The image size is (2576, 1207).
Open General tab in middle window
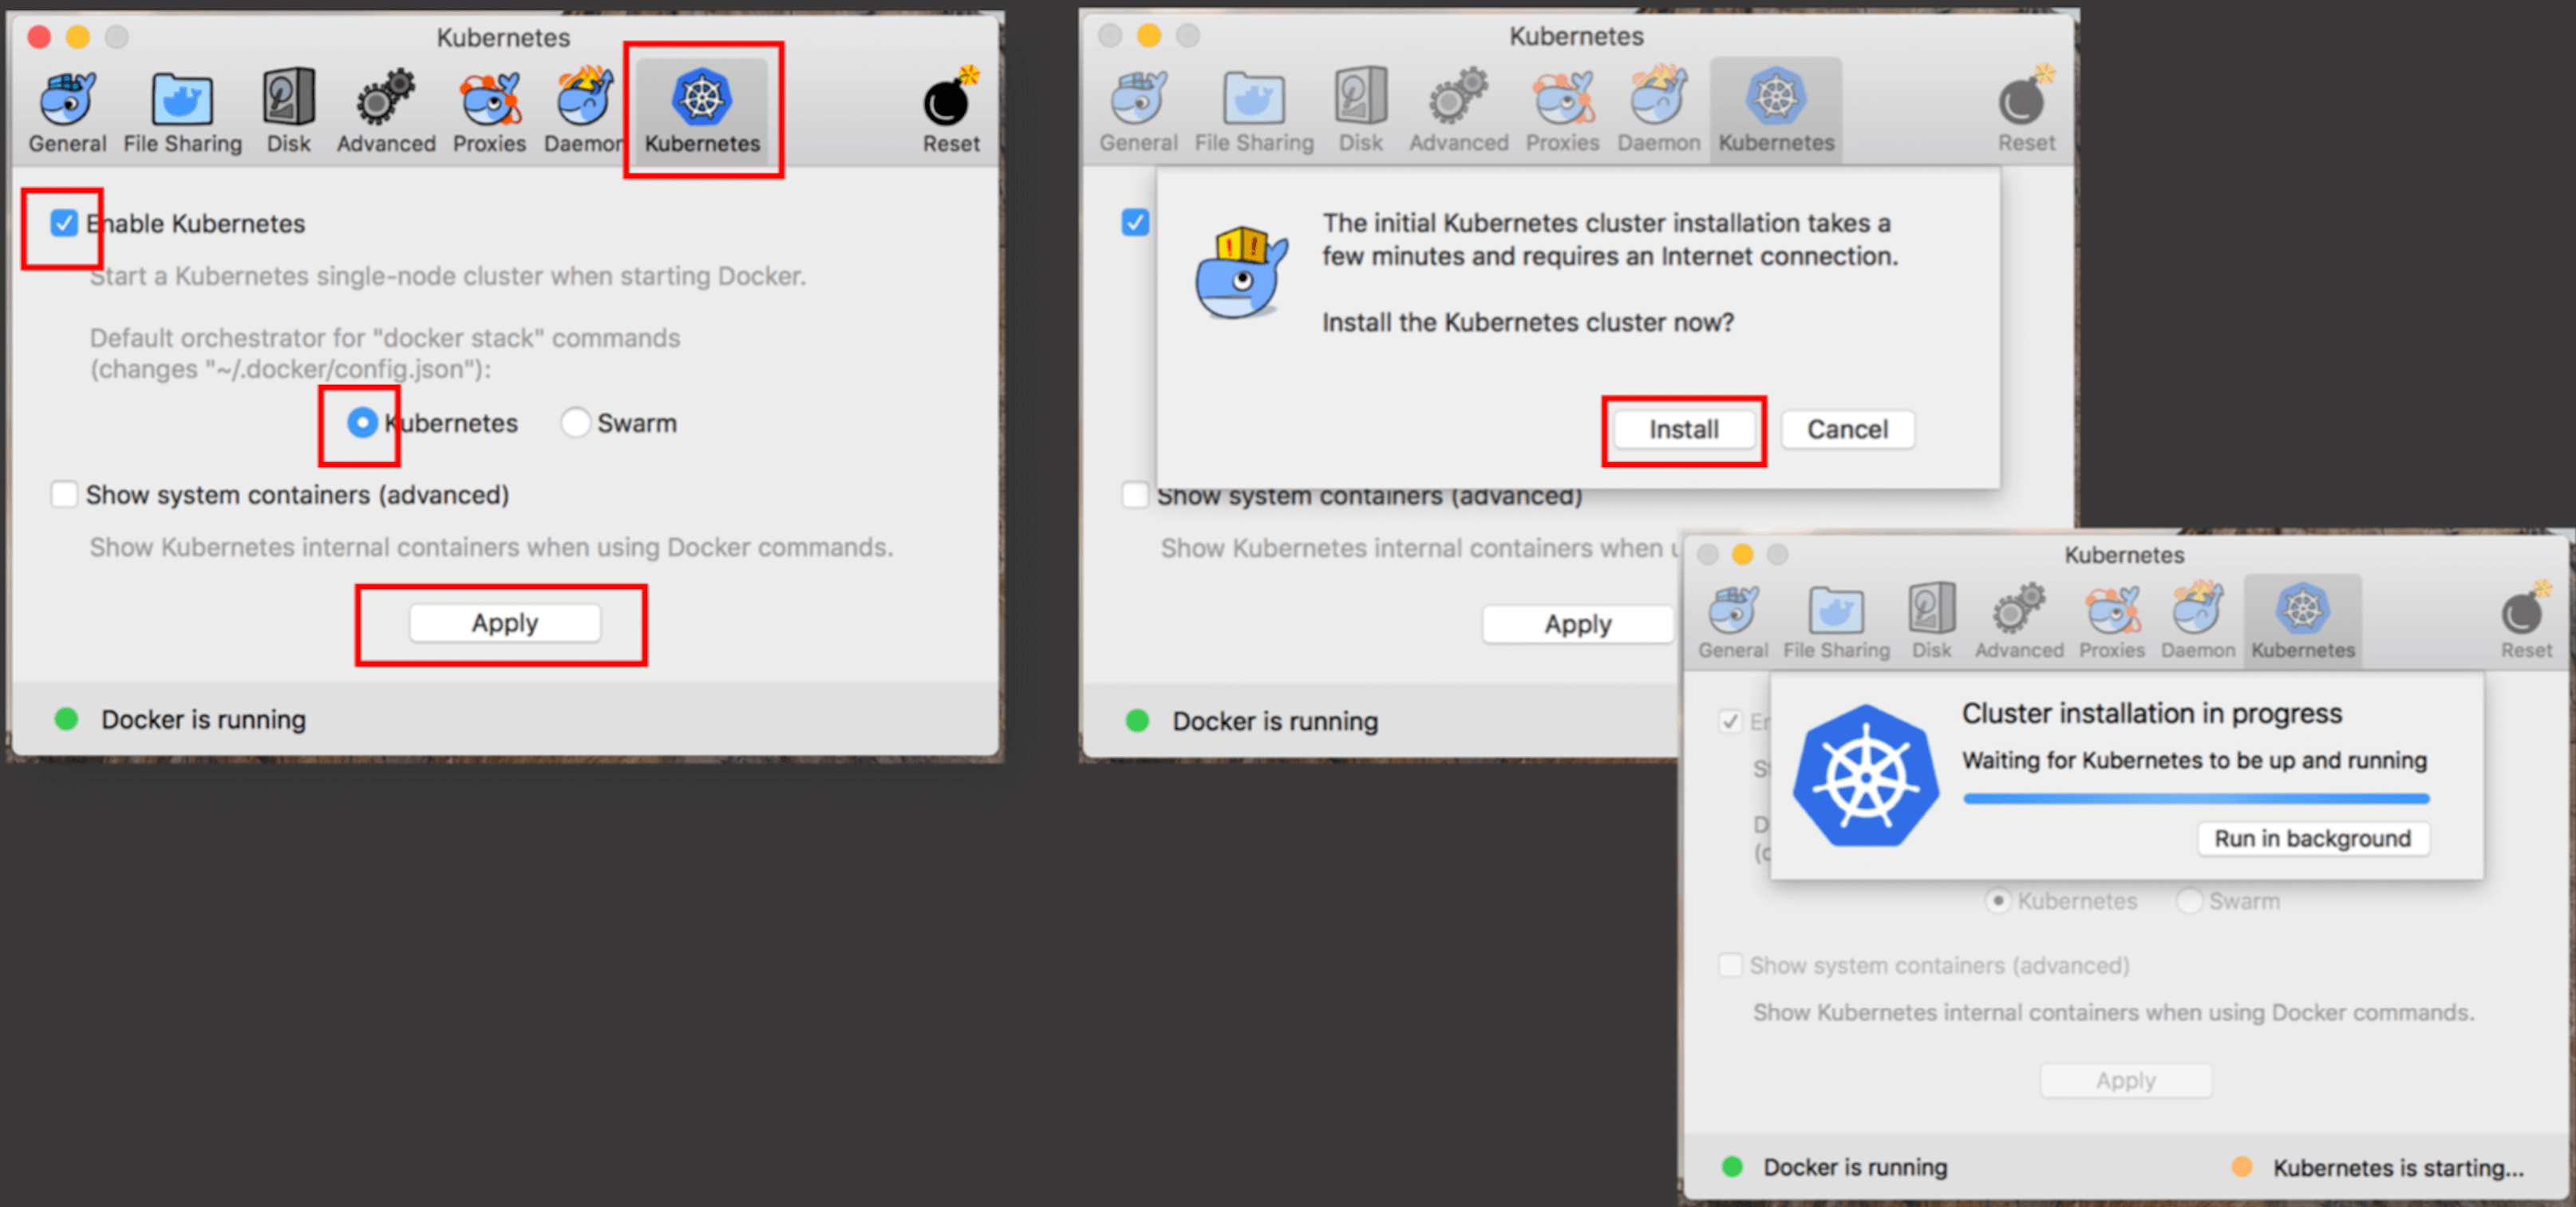pos(1138,111)
